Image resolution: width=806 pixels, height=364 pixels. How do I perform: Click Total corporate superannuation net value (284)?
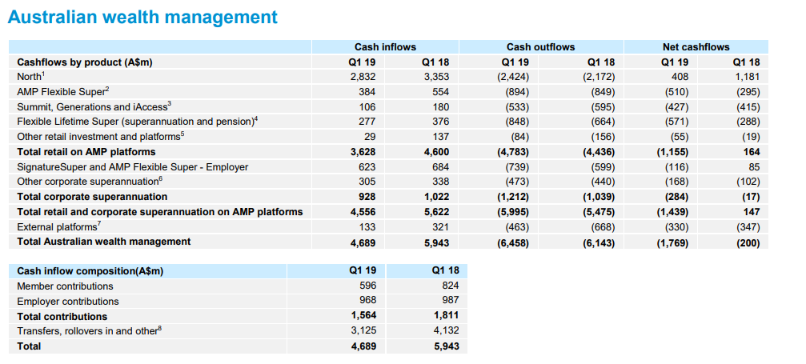[676, 196]
